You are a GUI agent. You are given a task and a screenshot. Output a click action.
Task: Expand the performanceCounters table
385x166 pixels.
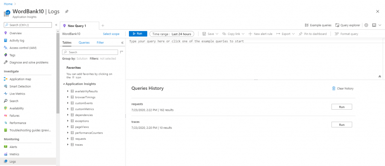pos(68,133)
